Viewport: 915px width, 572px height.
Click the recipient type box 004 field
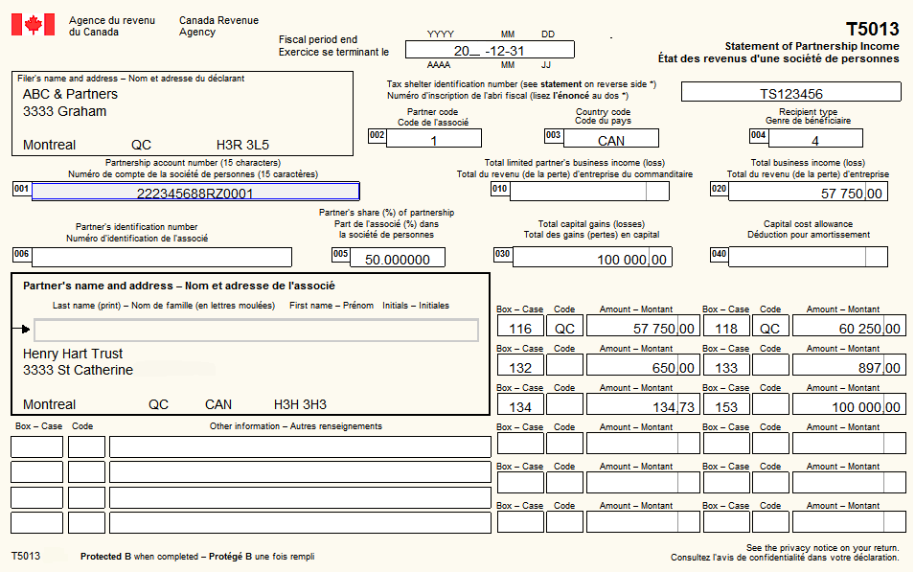click(x=814, y=140)
